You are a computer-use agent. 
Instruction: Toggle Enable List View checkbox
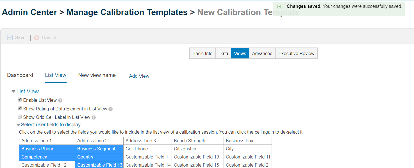point(20,100)
